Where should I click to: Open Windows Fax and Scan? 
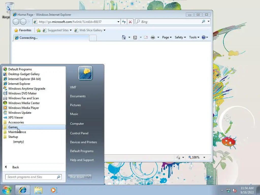coord(34,98)
